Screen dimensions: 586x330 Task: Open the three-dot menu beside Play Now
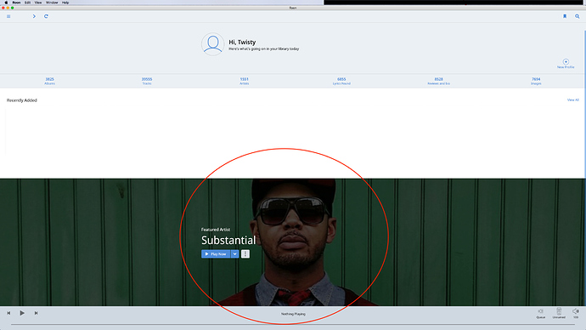pos(245,254)
